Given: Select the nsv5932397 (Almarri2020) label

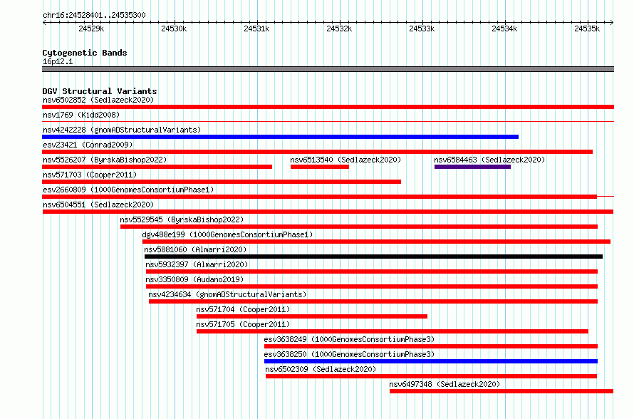Looking at the screenshot, I should pyautogui.click(x=197, y=264).
